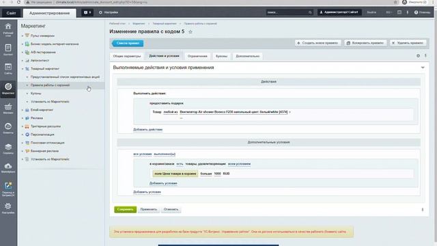Reload the page with the browser refresh icon
The width and height of the screenshot is (437, 246).
click(18, 2)
